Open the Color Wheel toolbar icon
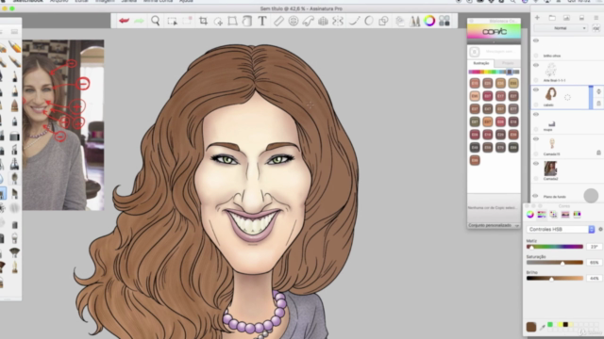 [429, 21]
